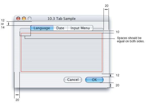This screenshot has height=104, width=148.
Task: Click the '10' spacing label at the right
Action: pyautogui.click(x=117, y=32)
